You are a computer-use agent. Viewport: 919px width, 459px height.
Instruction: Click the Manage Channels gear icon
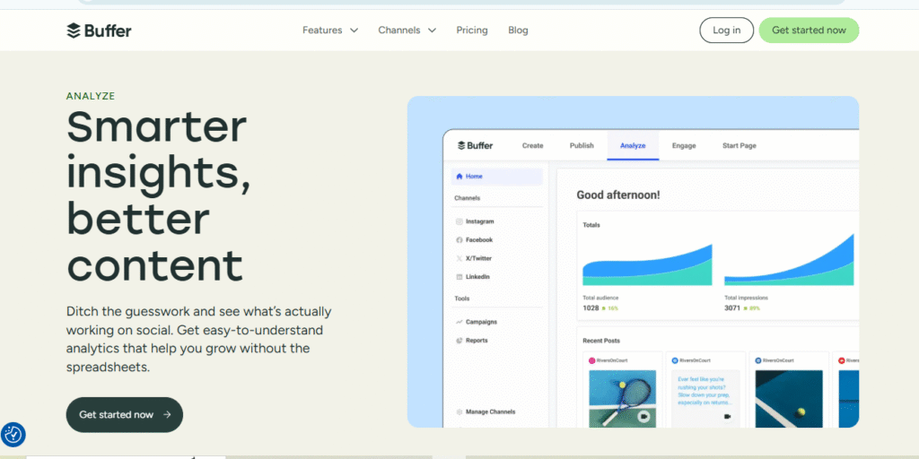(459, 412)
